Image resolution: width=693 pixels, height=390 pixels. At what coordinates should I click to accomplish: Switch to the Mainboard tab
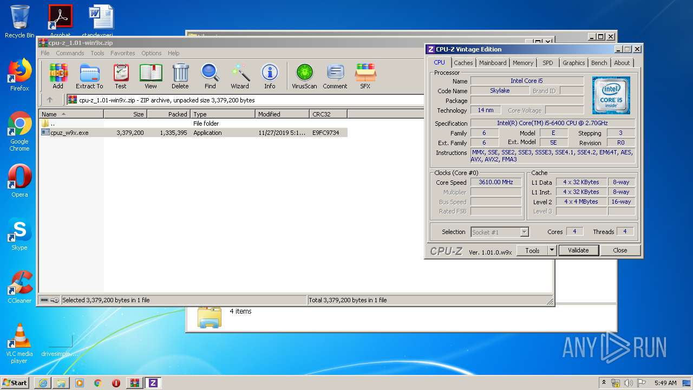click(x=493, y=63)
